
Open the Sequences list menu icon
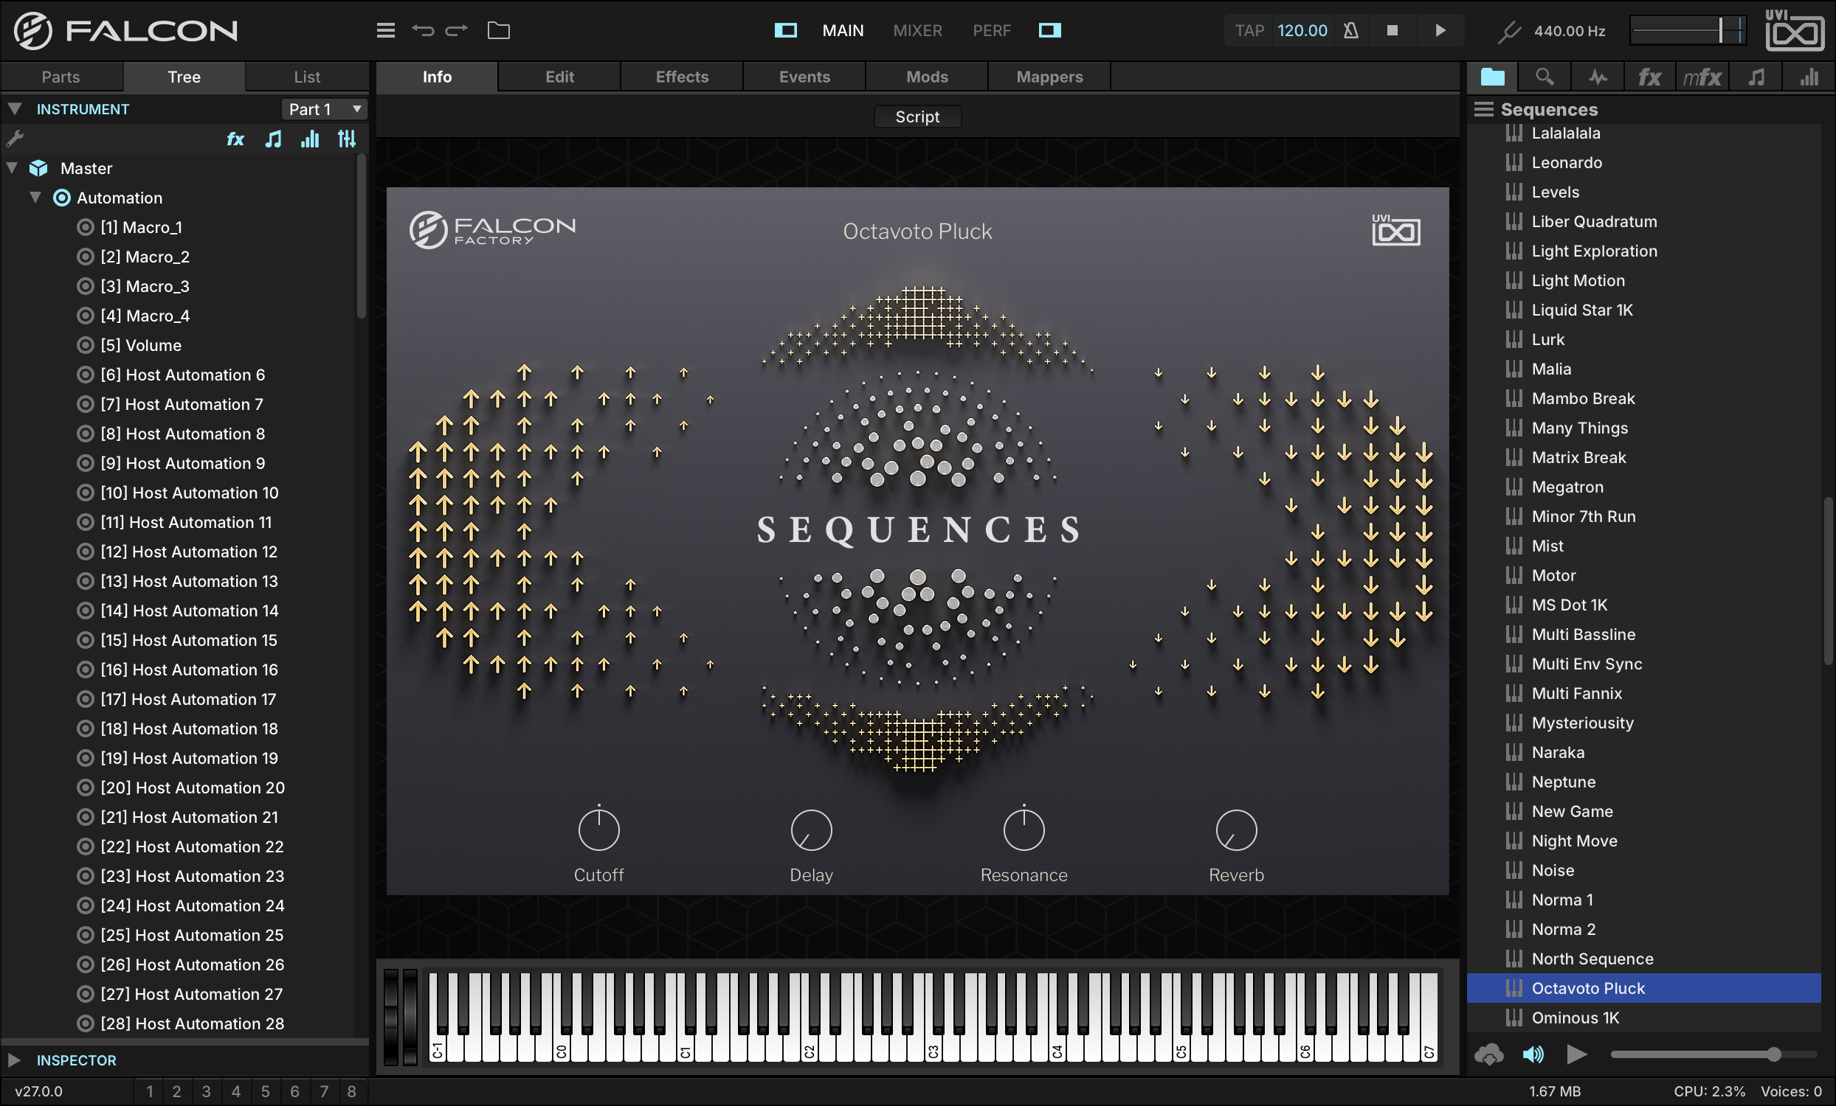click(1483, 109)
